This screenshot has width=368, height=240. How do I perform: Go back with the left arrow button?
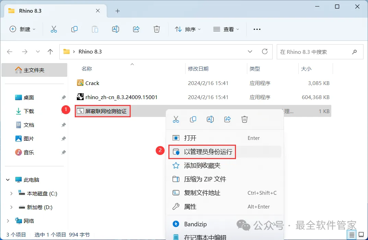tap(10, 52)
